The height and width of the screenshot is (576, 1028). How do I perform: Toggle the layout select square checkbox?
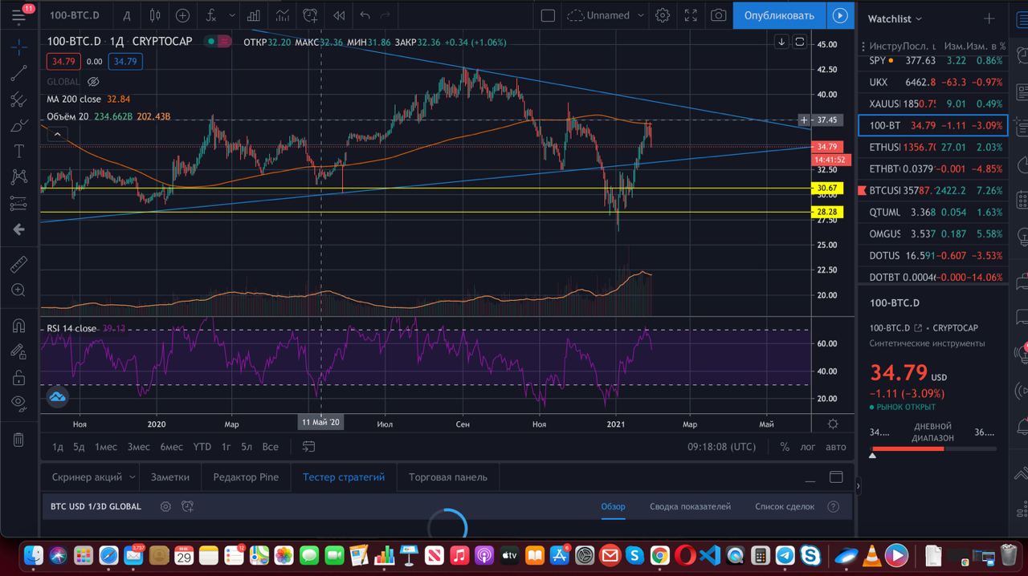pos(548,15)
